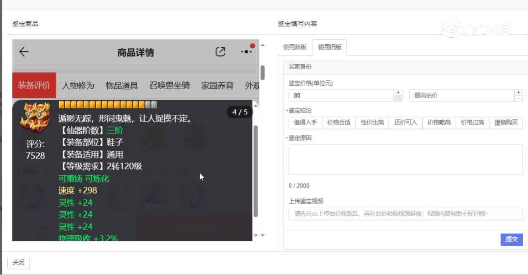Switch to the 使用新版 tab

point(294,47)
